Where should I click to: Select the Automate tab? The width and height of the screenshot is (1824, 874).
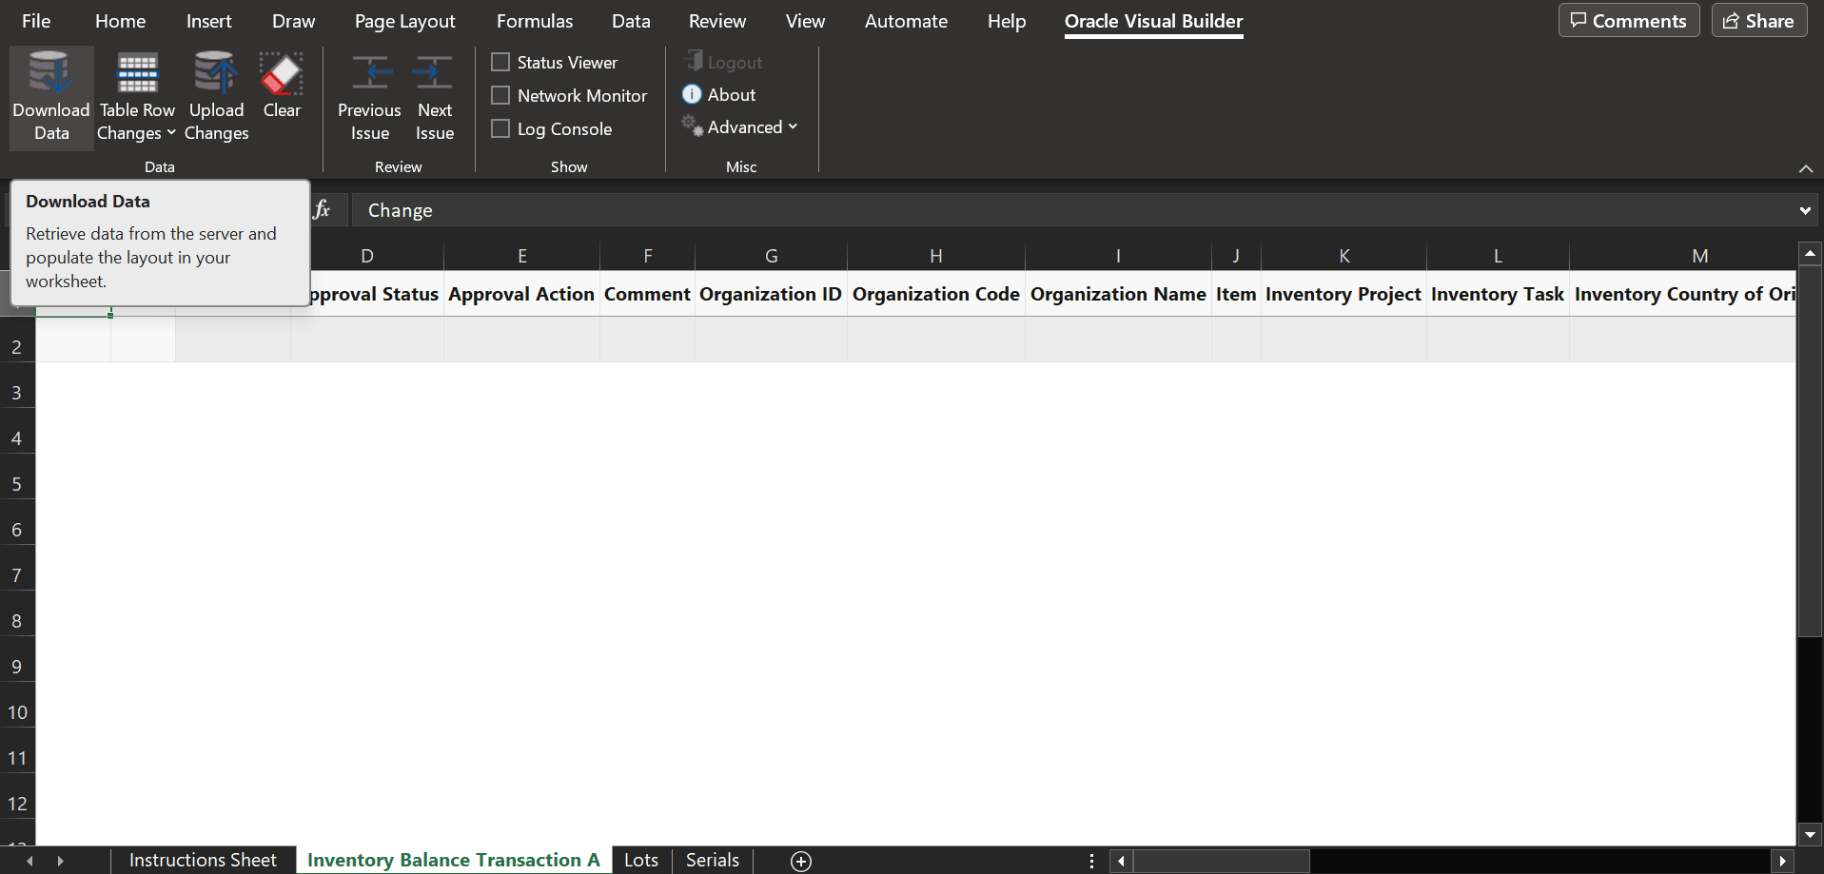pyautogui.click(x=906, y=21)
